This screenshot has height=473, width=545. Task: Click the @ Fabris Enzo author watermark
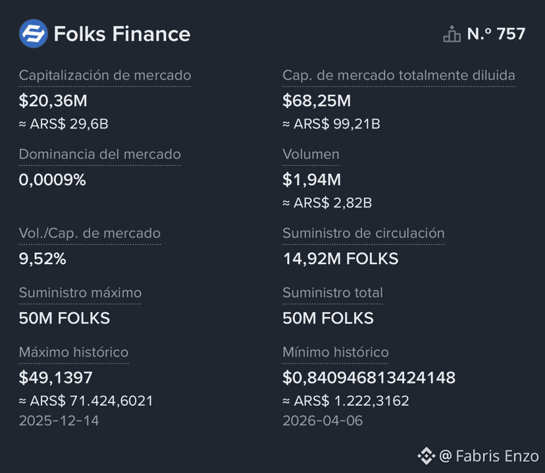click(489, 456)
